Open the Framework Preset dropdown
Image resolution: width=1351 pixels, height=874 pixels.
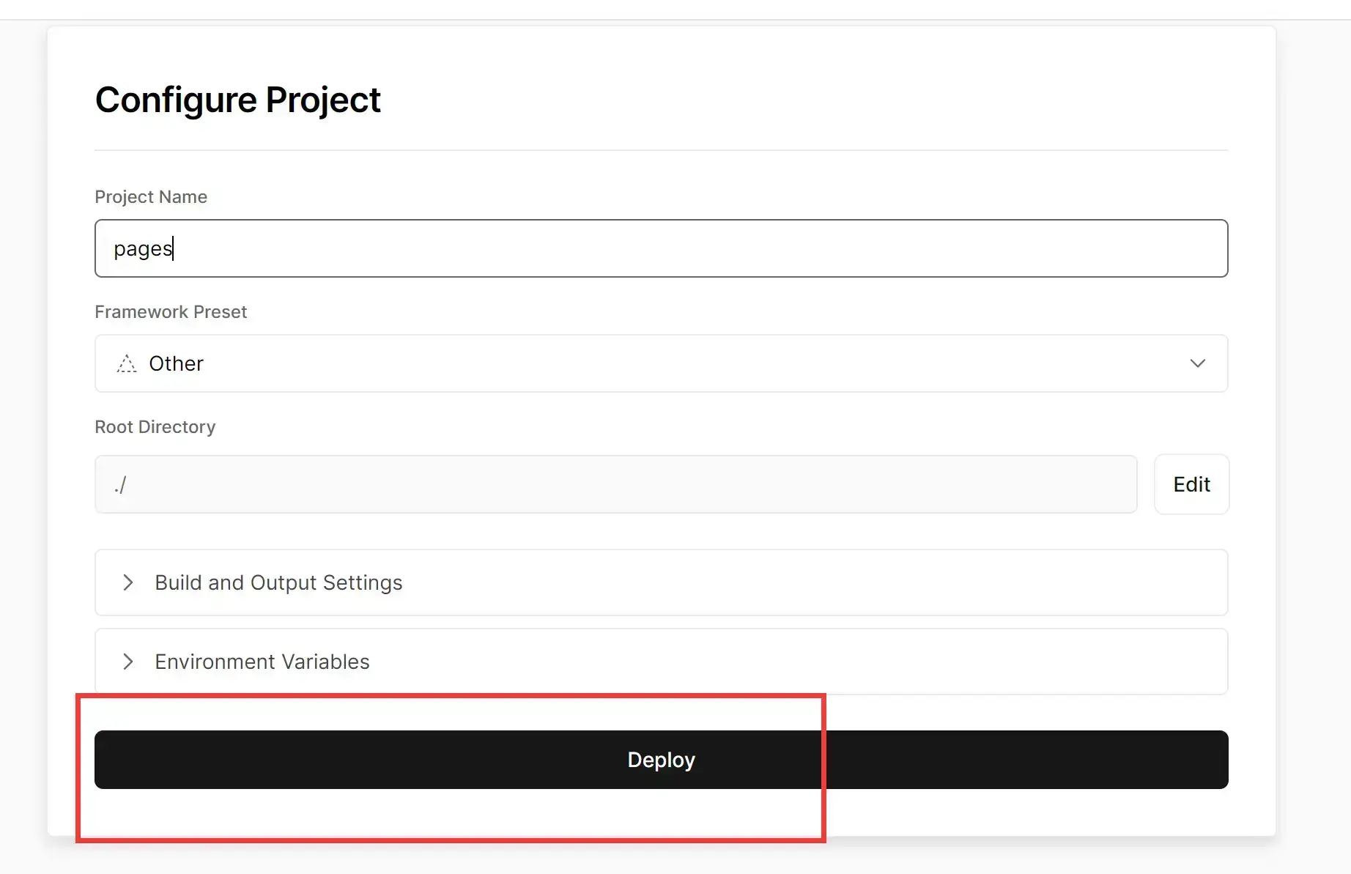coord(661,363)
